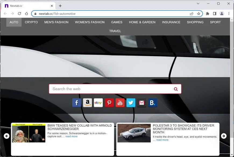Image resolution: width=234 pixels, height=157 pixels.
Task: Click the page scrollbar down arrow
Action: click(x=232, y=155)
